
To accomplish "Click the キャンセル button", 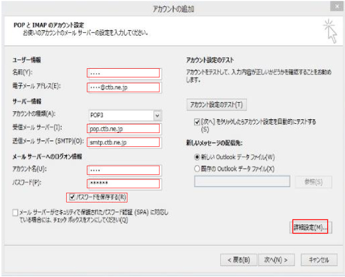I will coord(319,260).
